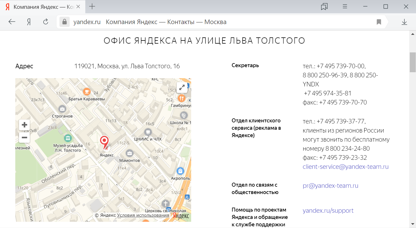The image size is (416, 228).
Task: Select the Строганов business marker
Action: click(x=62, y=109)
